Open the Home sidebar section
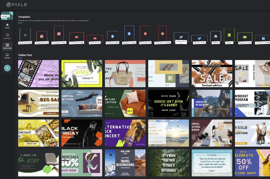 (x=7, y=26)
